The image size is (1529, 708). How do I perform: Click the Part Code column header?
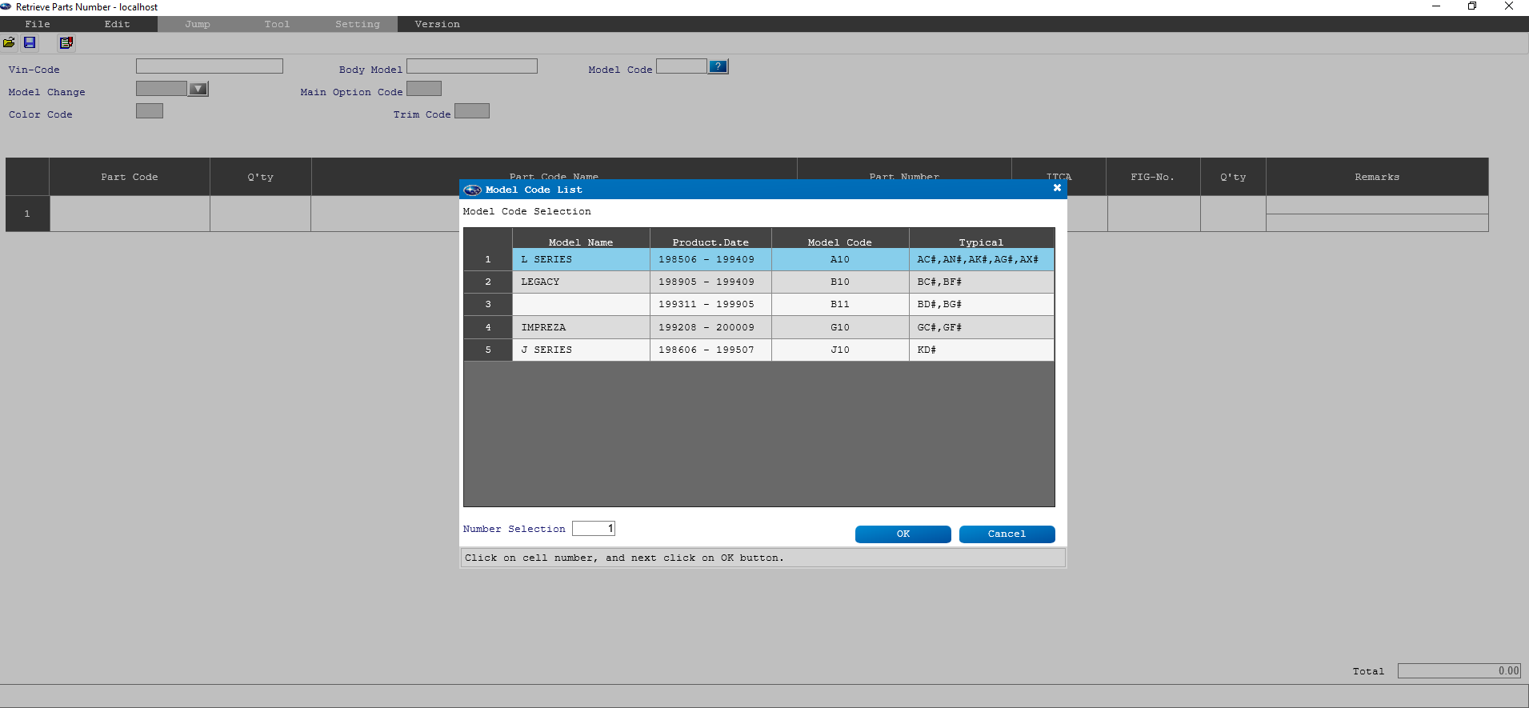(x=130, y=177)
